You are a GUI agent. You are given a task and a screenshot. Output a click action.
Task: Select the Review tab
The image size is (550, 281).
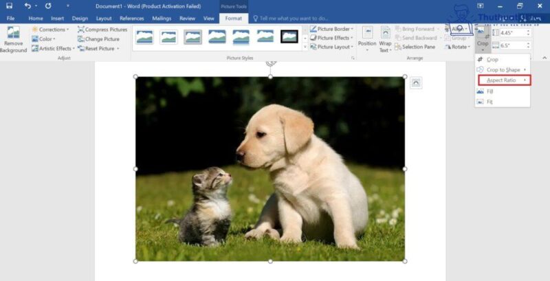click(187, 19)
